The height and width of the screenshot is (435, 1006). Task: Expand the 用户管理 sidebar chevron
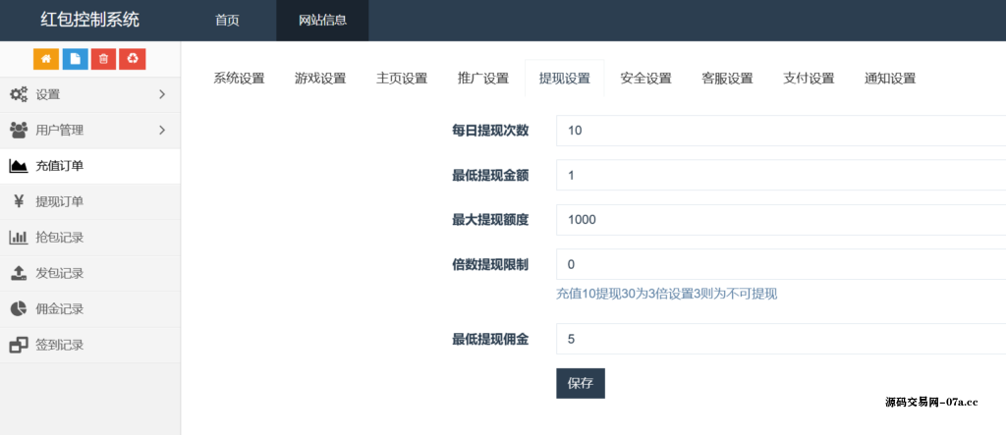point(162,131)
